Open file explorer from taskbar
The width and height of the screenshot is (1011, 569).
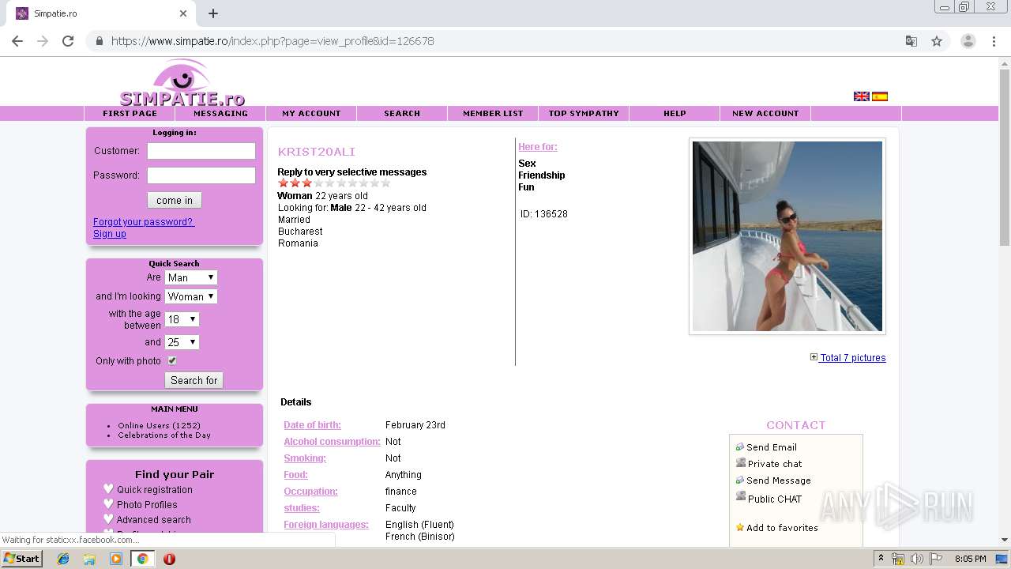(x=89, y=559)
